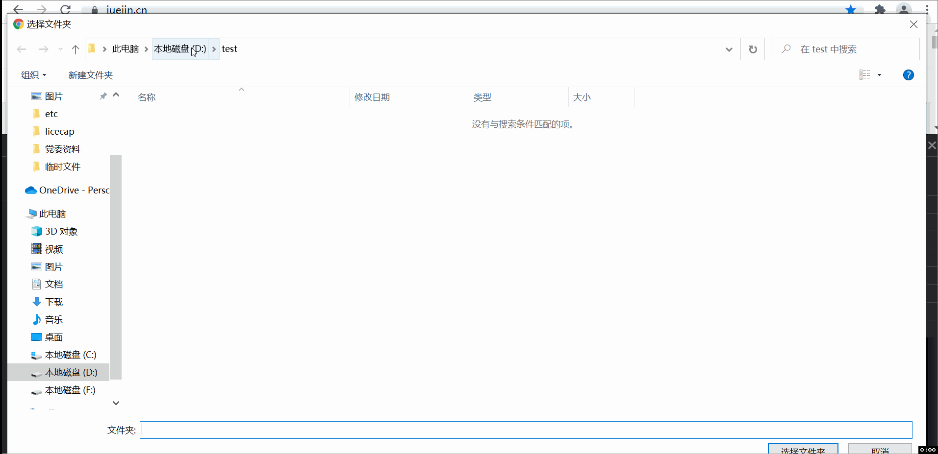Open the etc folder in sidebar
This screenshot has height=454, width=938.
point(51,114)
